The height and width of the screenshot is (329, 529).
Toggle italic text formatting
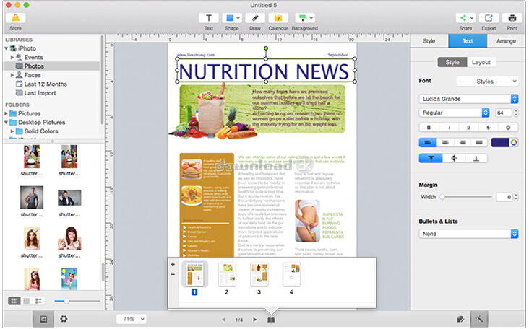click(449, 127)
